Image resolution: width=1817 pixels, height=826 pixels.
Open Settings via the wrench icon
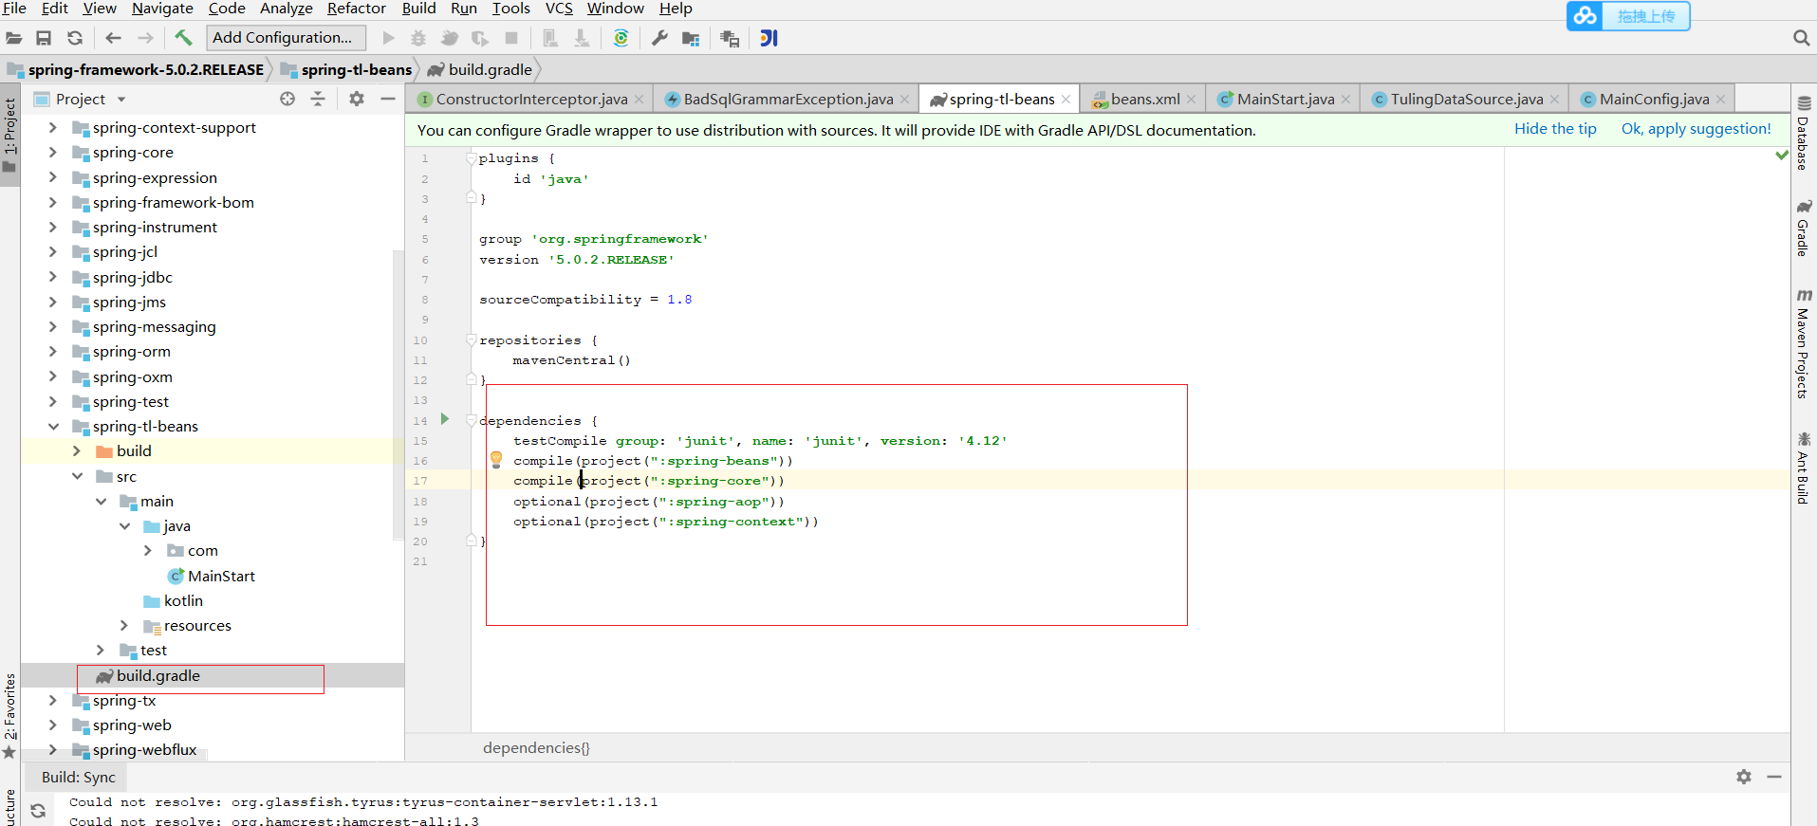(659, 38)
